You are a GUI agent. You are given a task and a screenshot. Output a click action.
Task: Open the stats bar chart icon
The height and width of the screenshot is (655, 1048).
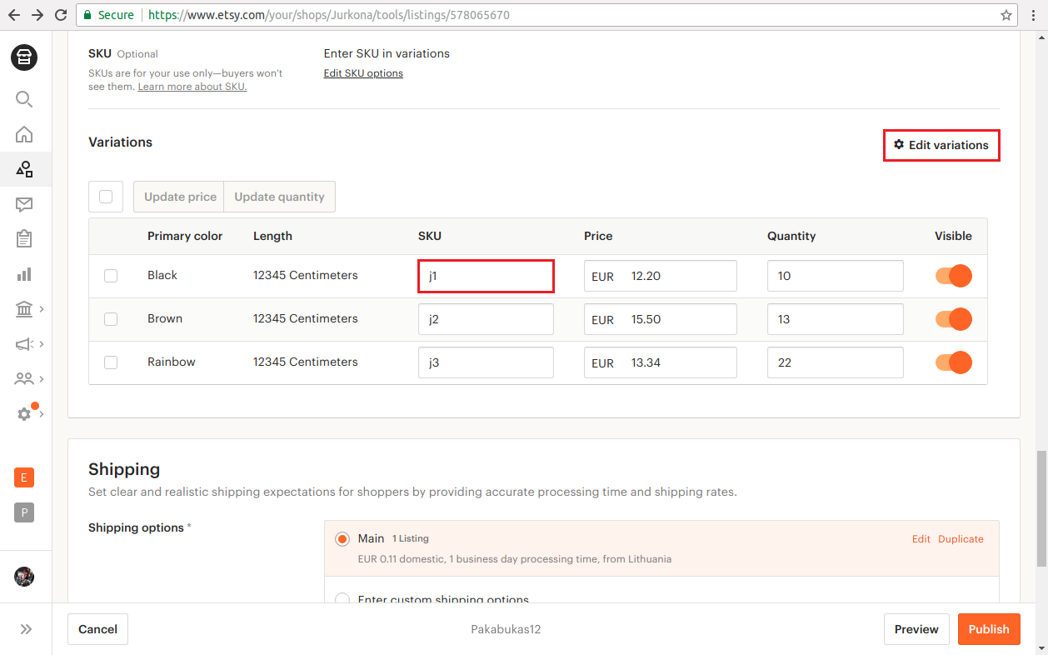pyautogui.click(x=24, y=274)
